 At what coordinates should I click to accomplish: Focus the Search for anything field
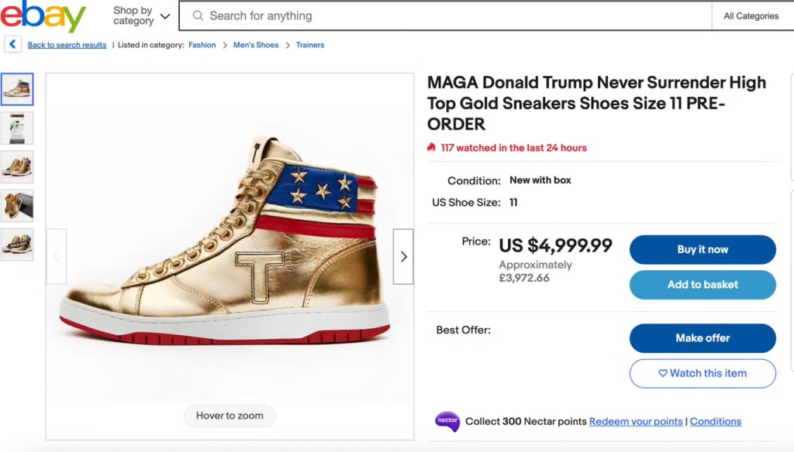click(450, 15)
